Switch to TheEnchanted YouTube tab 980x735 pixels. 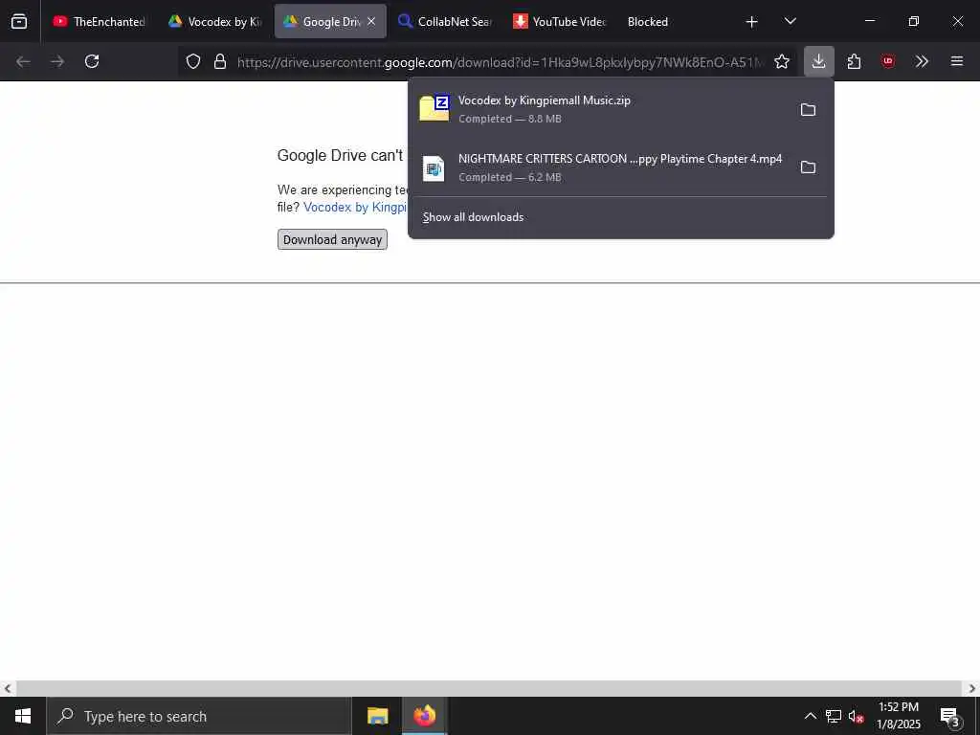[99, 22]
